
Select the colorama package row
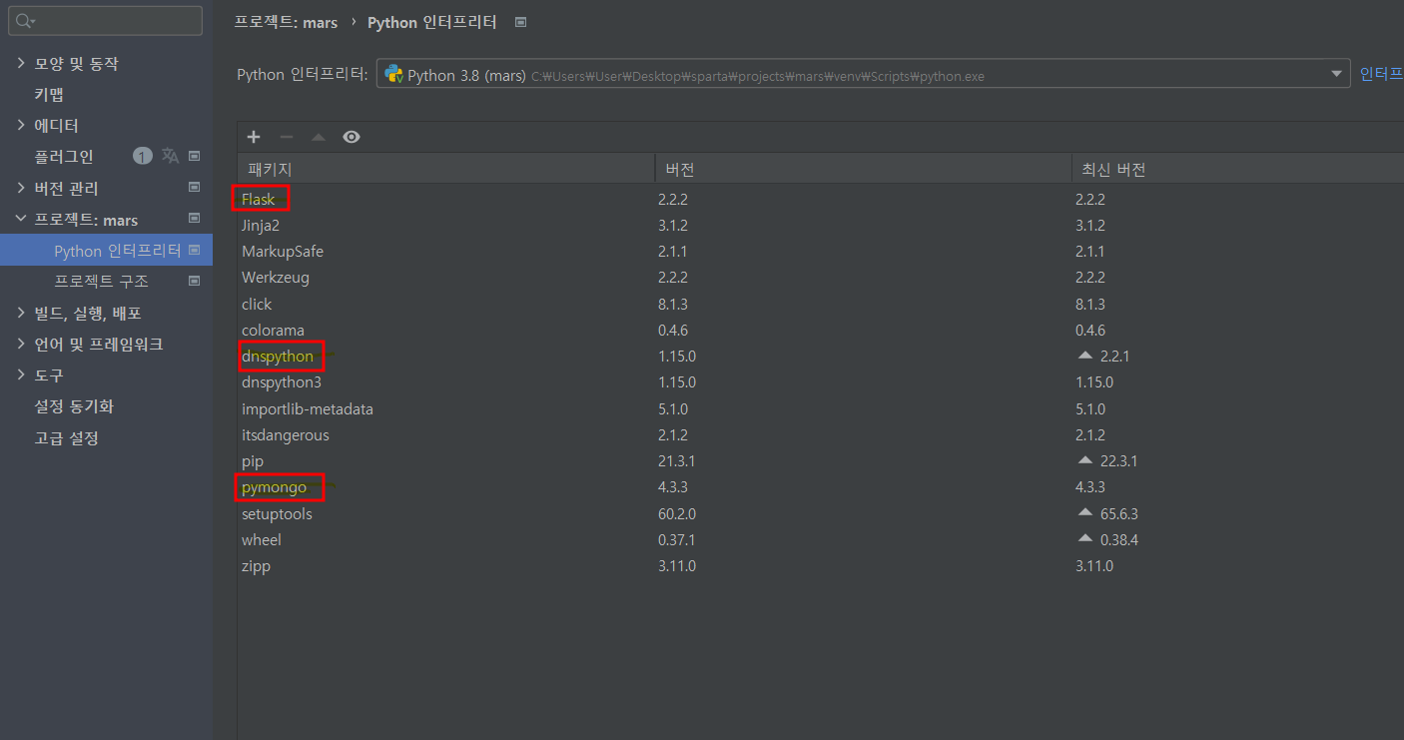click(820, 330)
